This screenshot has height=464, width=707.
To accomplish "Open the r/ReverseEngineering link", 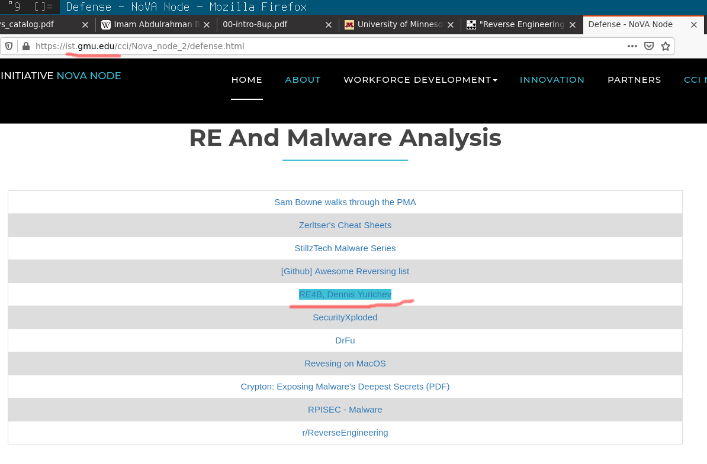I will [x=345, y=433].
